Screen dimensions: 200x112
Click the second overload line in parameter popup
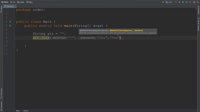(x=118, y=33)
